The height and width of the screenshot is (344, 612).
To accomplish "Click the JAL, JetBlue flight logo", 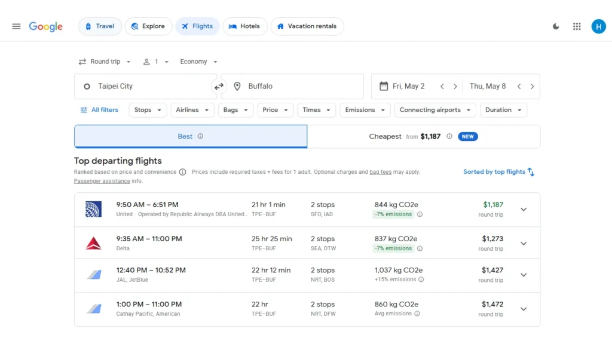I will tap(94, 275).
